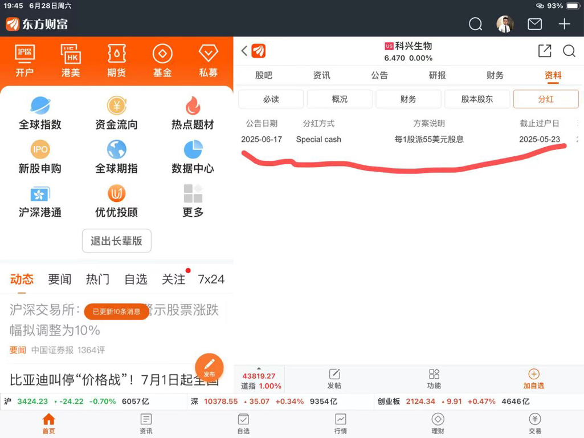Open 股吧 stock forum tab
Viewport: 584px width, 438px height.
(264, 75)
